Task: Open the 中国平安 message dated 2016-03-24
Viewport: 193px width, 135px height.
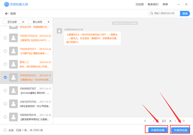Action: click(x=26, y=51)
